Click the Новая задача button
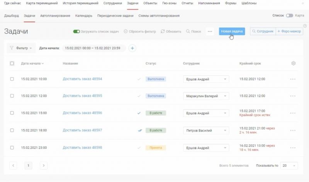The width and height of the screenshot is (309, 182). point(232,31)
